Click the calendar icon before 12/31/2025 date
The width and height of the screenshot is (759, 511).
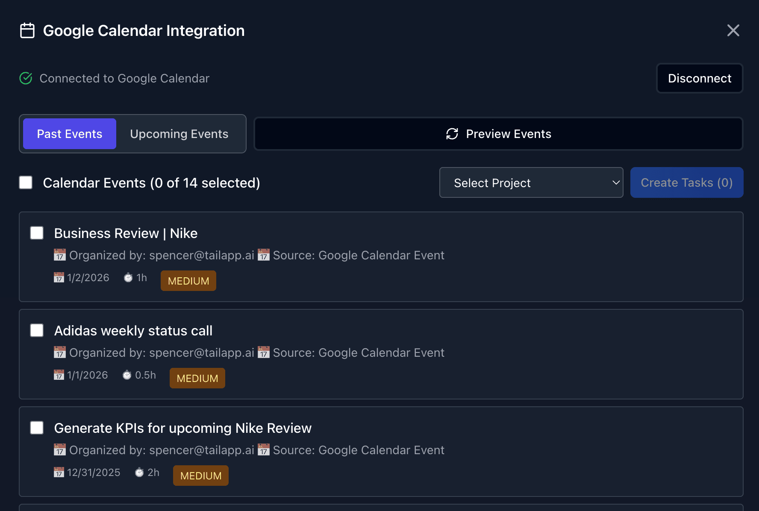[59, 472]
